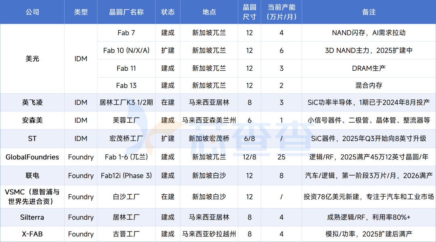Select the 白沙工厂 cell
This screenshot has height=242, width=436.
coord(126,197)
